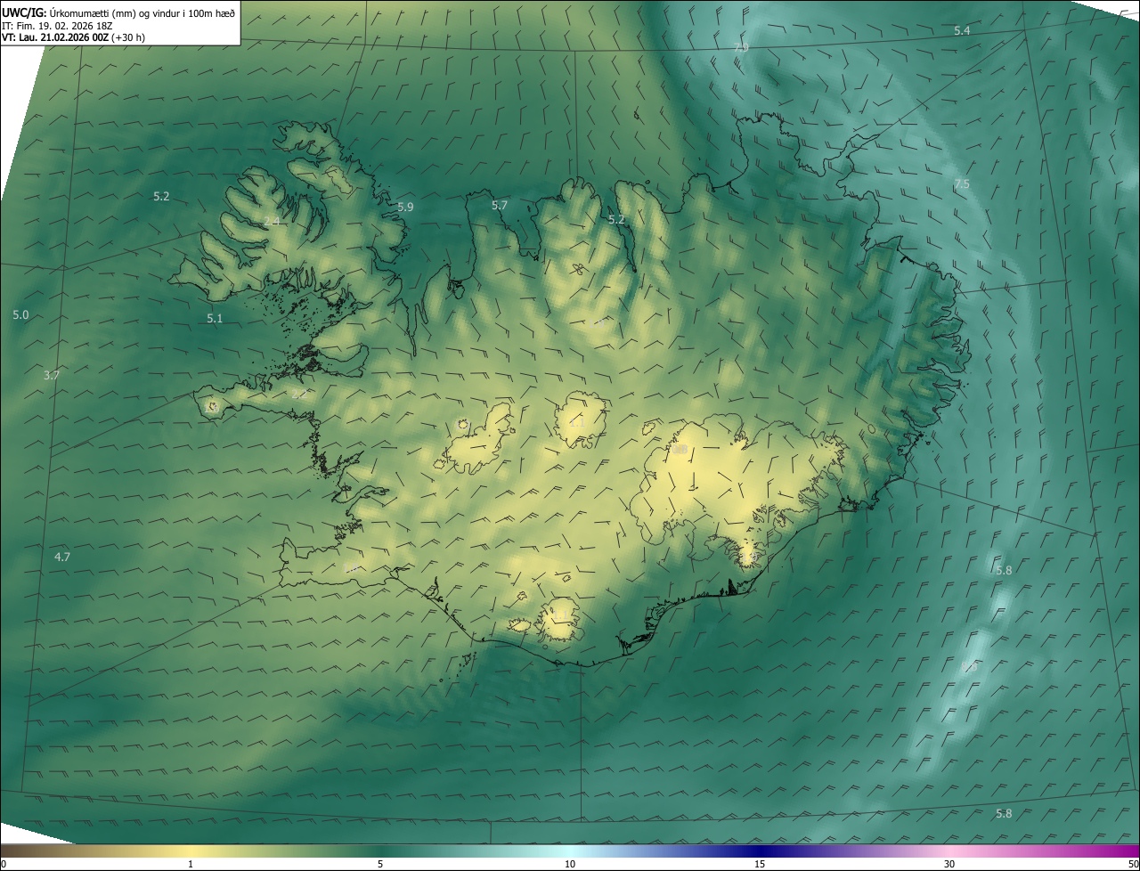Screen dimensions: 1140x871
Task: Click the 3.7 value over the western sea
Action: point(52,375)
